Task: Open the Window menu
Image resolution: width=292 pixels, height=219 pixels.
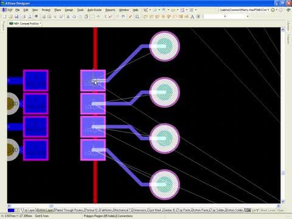Action: pos(124,10)
